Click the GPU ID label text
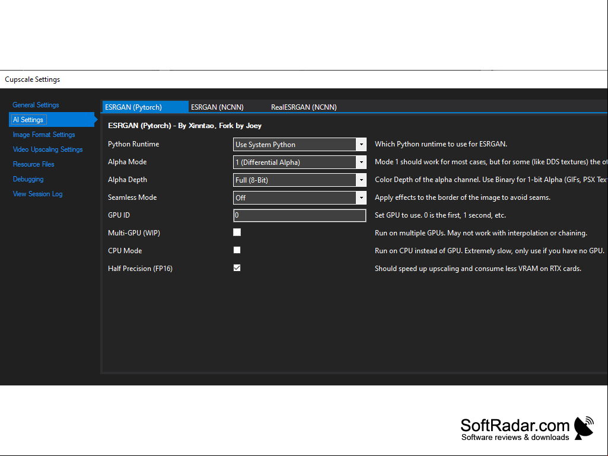The height and width of the screenshot is (456, 608). click(119, 215)
